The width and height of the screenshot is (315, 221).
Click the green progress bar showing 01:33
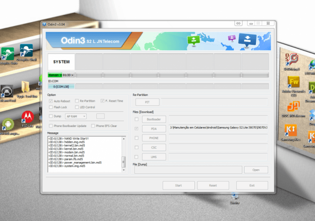pos(61,75)
